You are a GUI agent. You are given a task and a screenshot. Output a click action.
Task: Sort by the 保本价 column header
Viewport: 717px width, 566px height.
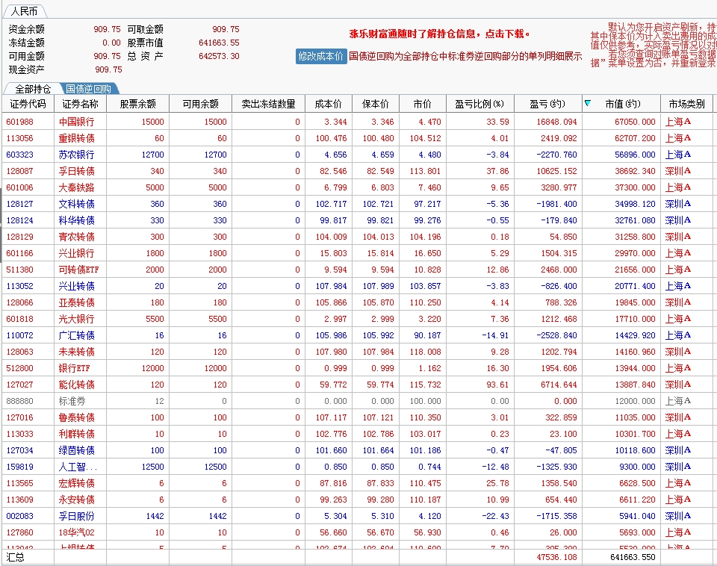pyautogui.click(x=376, y=104)
